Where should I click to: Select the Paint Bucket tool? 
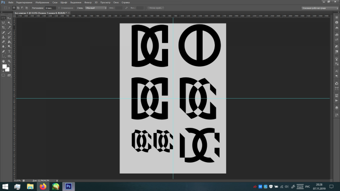tap(9, 42)
